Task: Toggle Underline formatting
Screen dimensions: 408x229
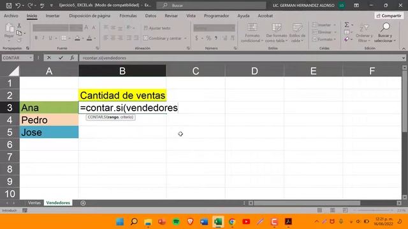Action: (50, 38)
